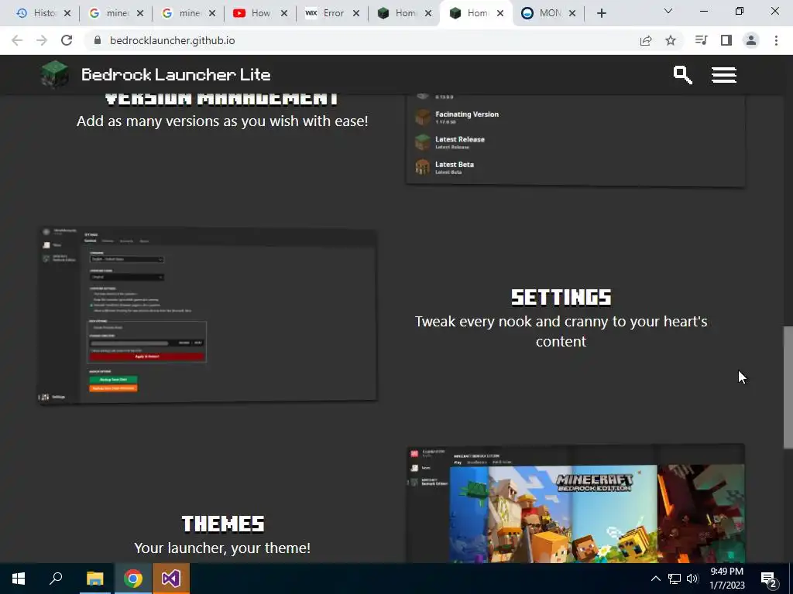Select the bedrocklauncher.github.io address field

173,40
